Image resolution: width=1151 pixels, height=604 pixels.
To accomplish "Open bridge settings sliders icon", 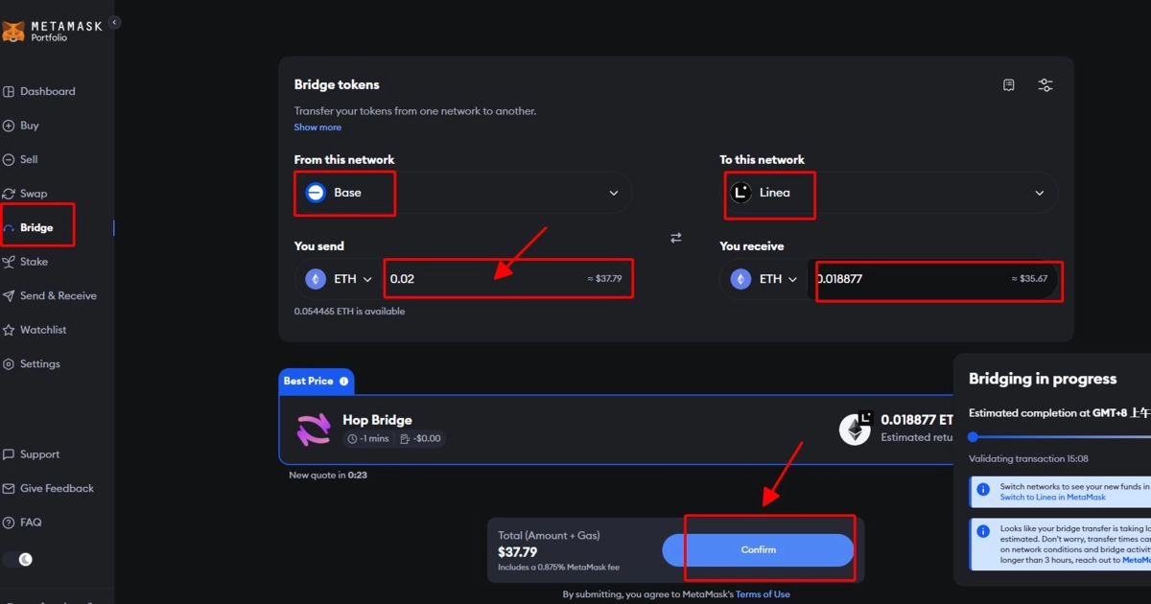I will (1045, 85).
